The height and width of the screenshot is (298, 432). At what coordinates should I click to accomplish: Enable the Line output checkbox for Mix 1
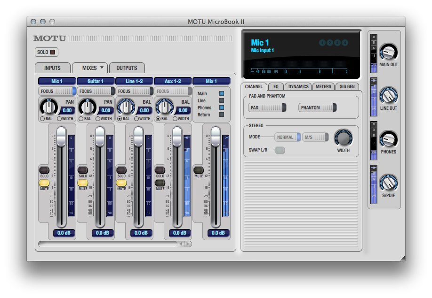[222, 100]
